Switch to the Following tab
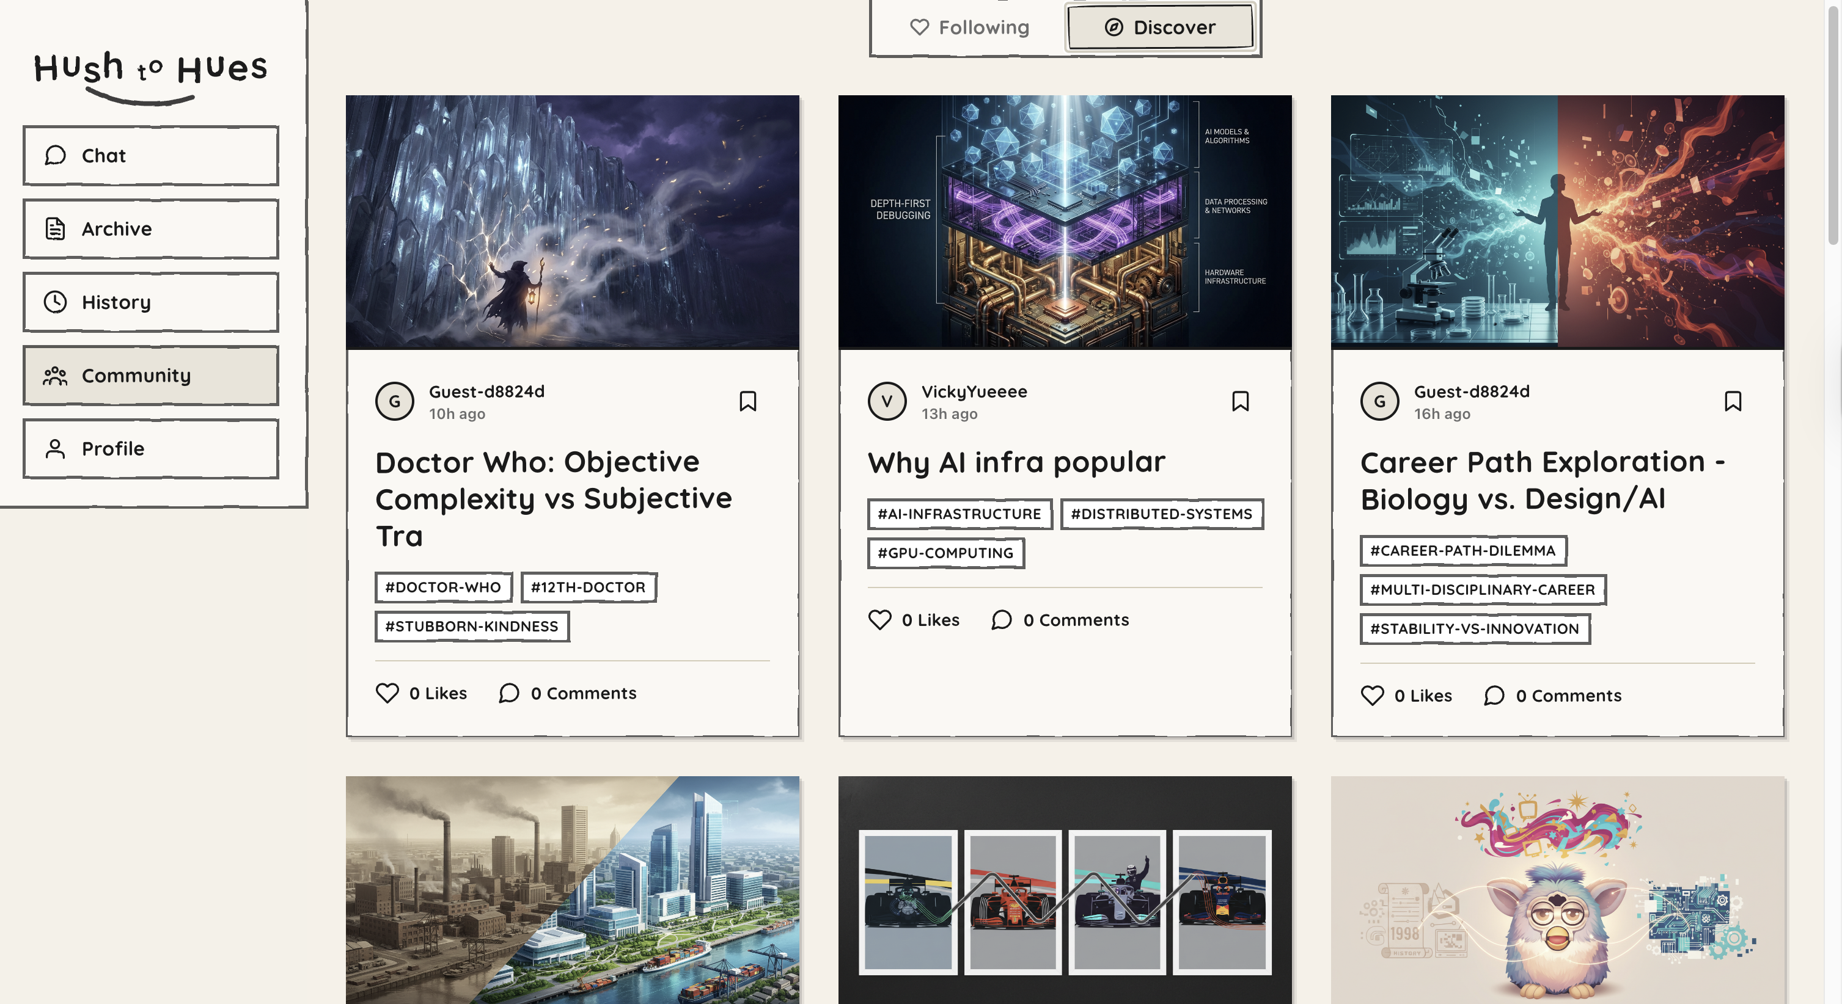 tap(969, 27)
